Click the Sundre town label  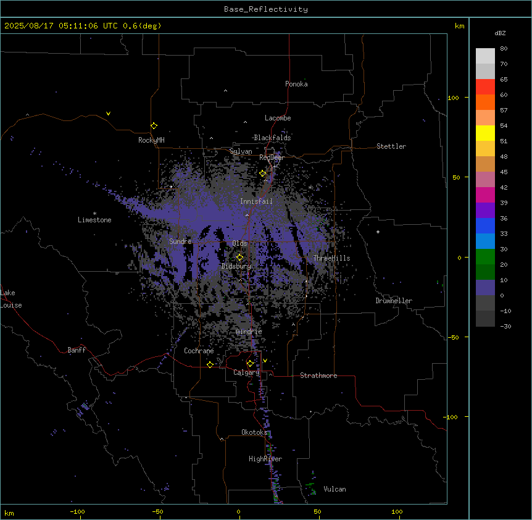[x=180, y=241]
